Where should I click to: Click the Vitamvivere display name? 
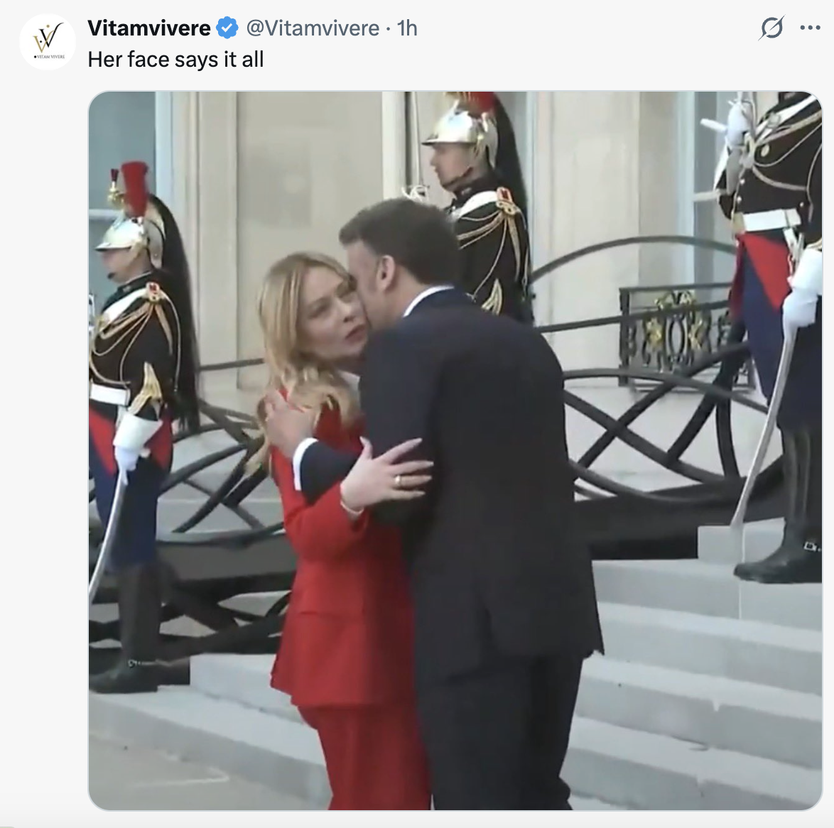click(149, 28)
